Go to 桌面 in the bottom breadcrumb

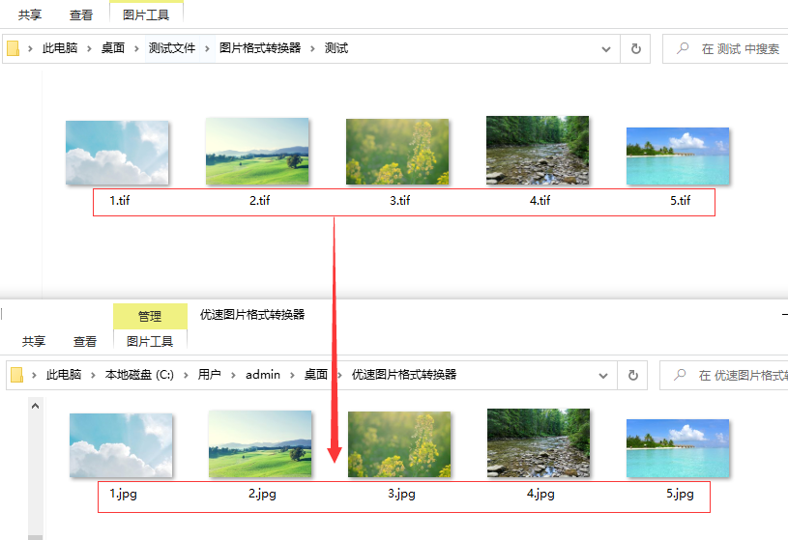tap(316, 375)
